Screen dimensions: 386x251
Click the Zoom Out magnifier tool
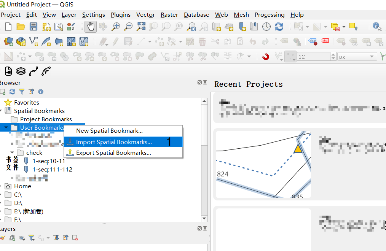(x=128, y=27)
